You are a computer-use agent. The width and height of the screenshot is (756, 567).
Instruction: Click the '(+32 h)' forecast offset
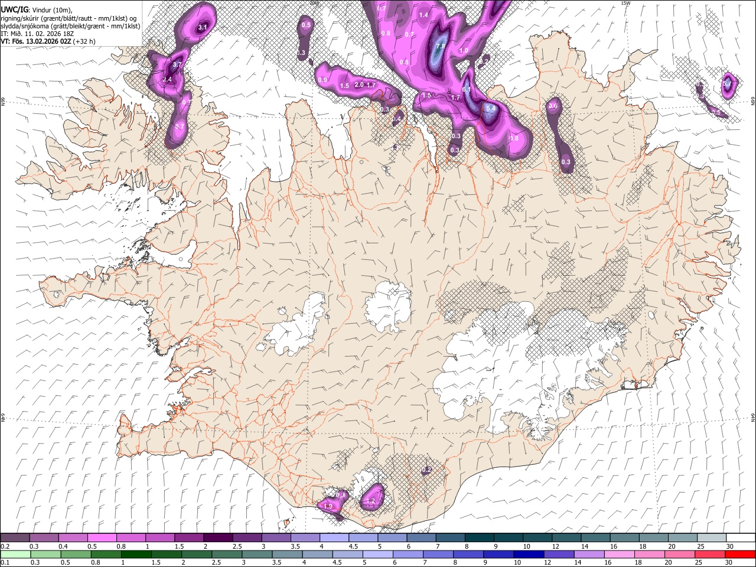click(x=84, y=41)
